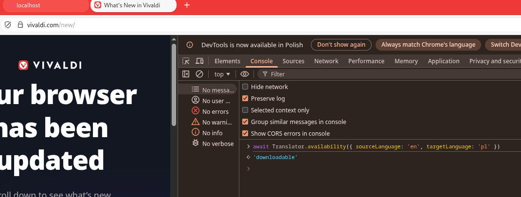Click Always match Chrome's language button
The width and height of the screenshot is (521, 197).
(428, 45)
